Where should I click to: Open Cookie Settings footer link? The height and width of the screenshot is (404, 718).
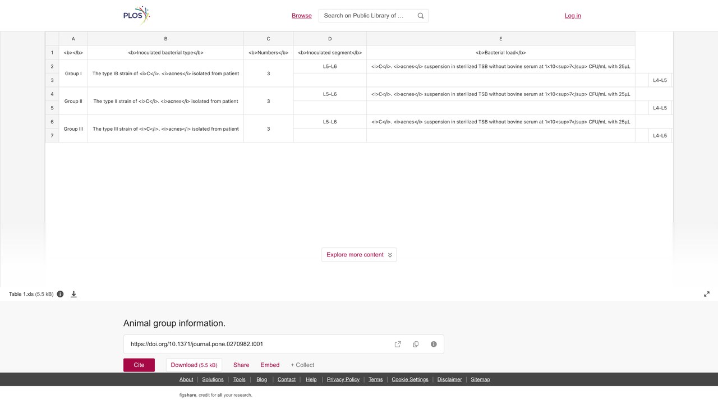pos(410,379)
